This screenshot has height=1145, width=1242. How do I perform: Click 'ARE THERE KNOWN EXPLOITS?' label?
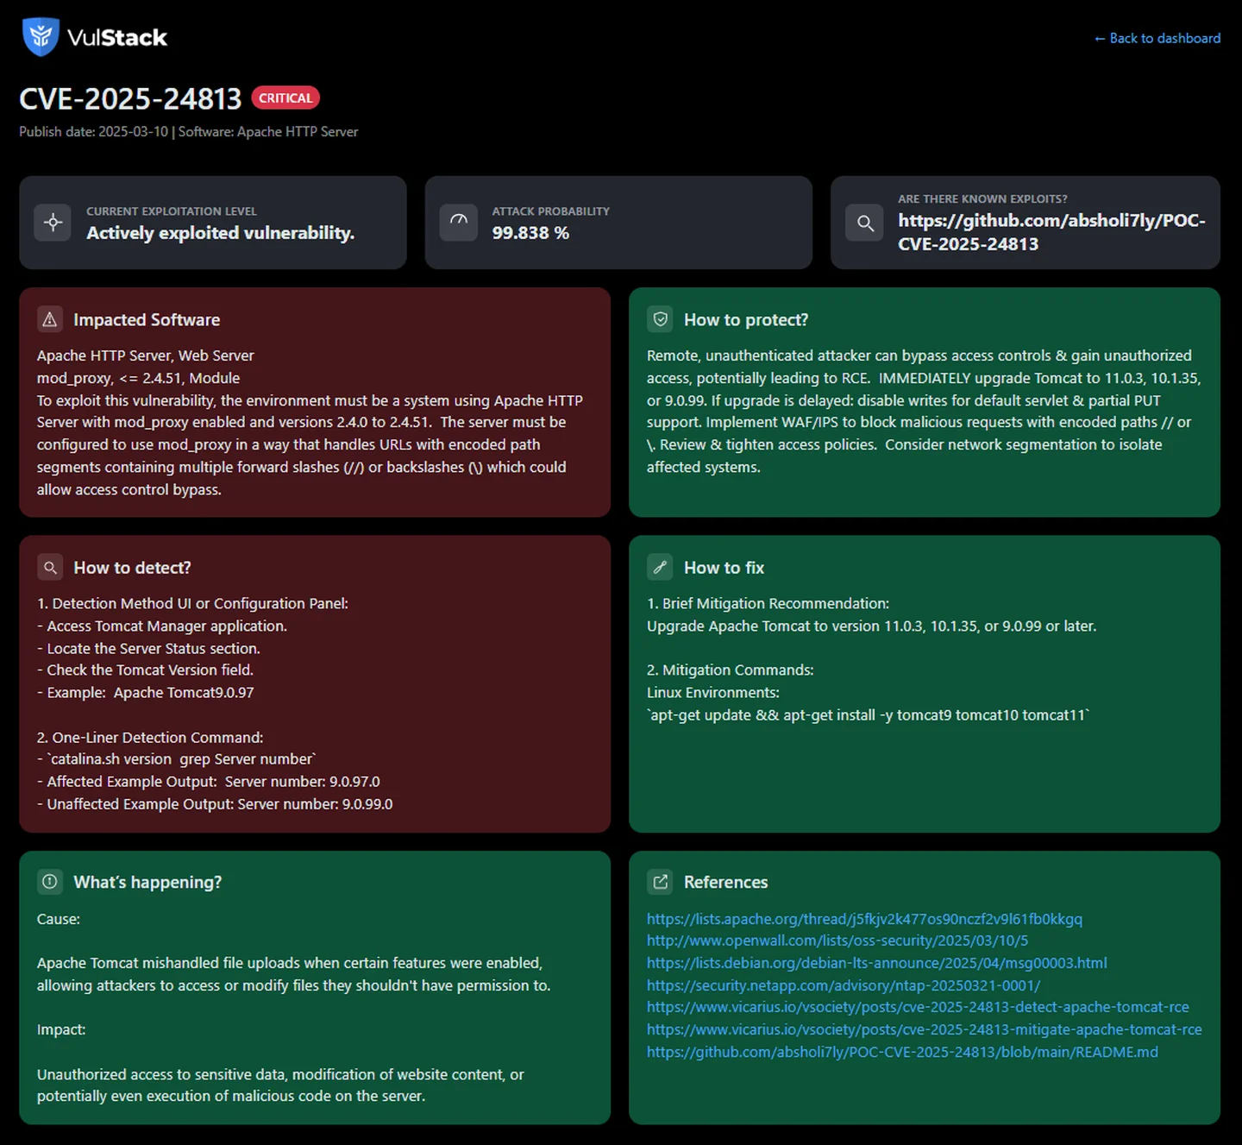982,198
